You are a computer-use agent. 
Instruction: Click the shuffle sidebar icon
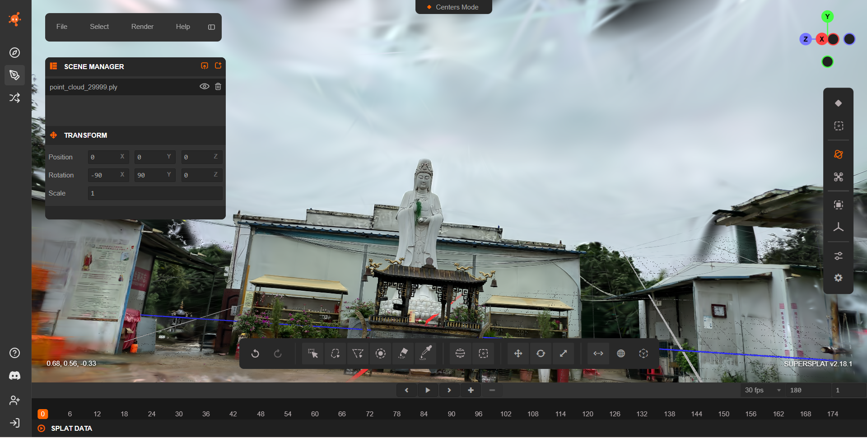pos(15,98)
